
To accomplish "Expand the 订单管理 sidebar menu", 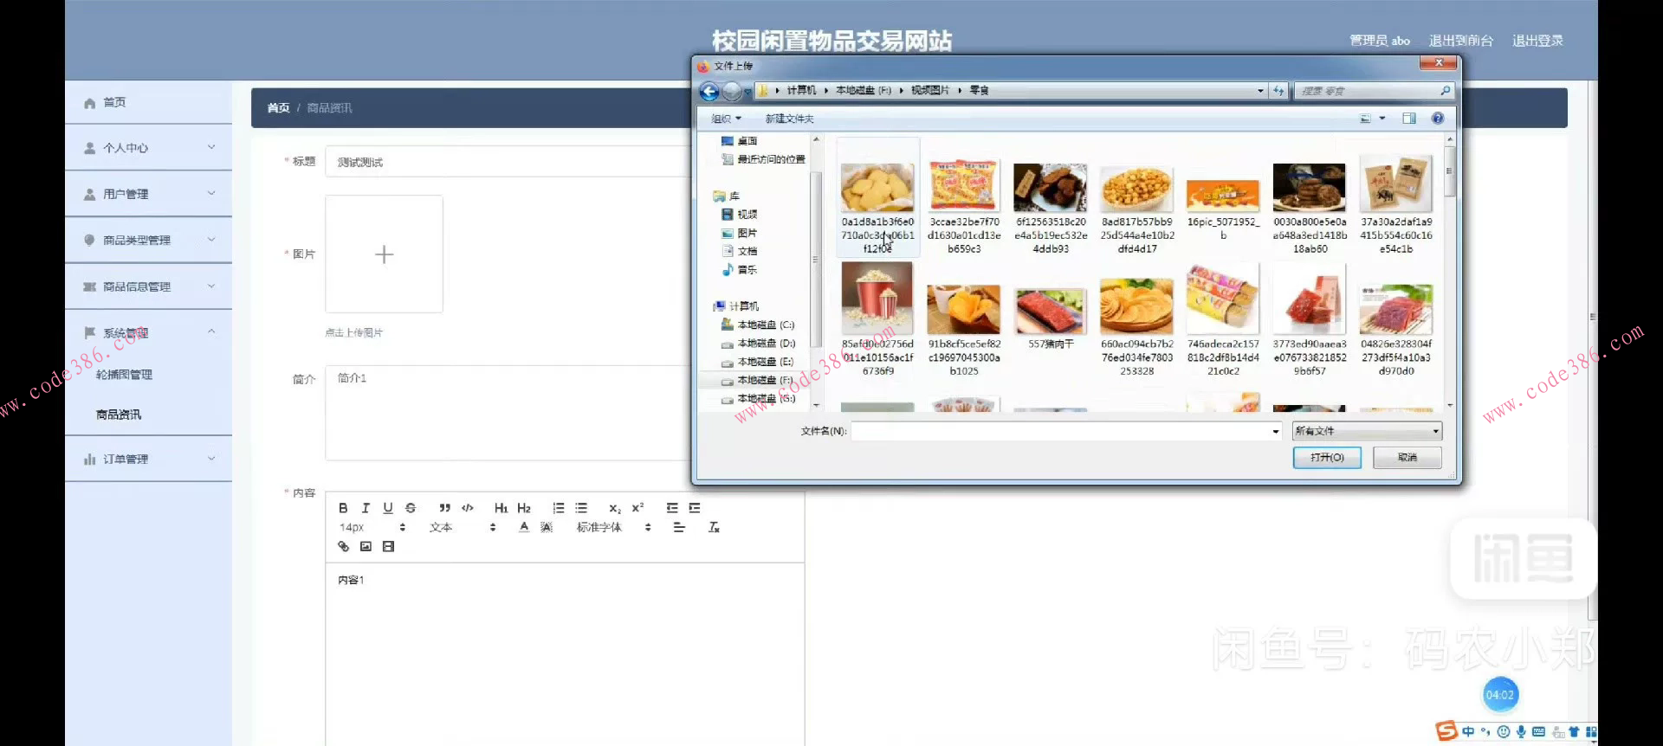I will click(148, 459).
